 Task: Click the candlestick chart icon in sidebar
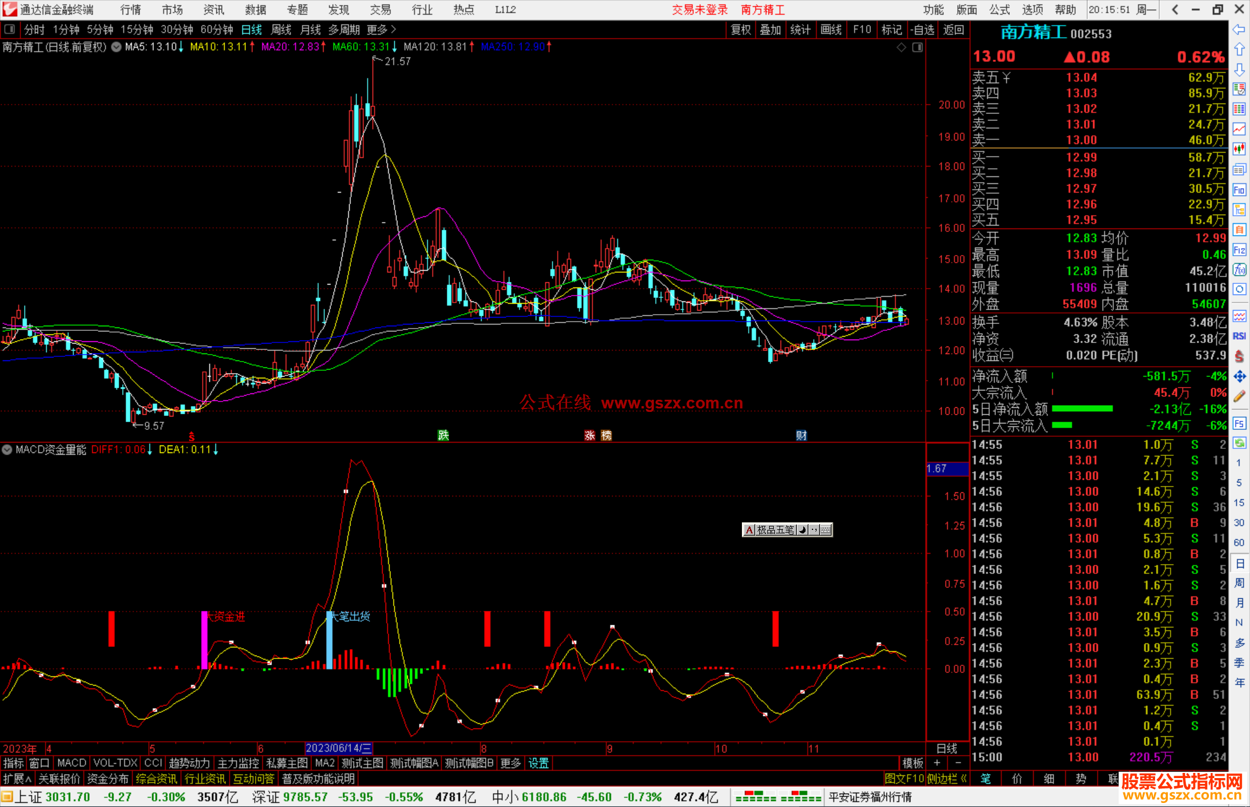click(1239, 149)
